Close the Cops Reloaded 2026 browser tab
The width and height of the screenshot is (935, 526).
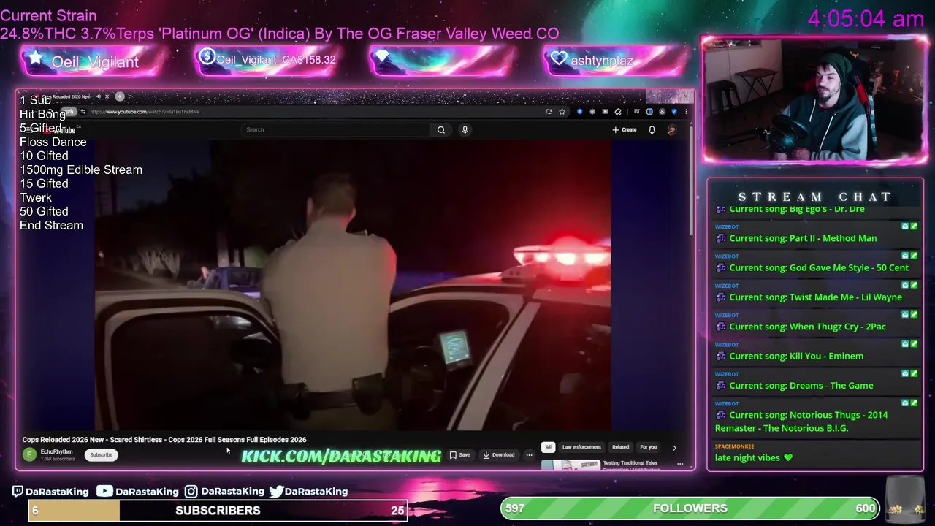pyautogui.click(x=107, y=96)
